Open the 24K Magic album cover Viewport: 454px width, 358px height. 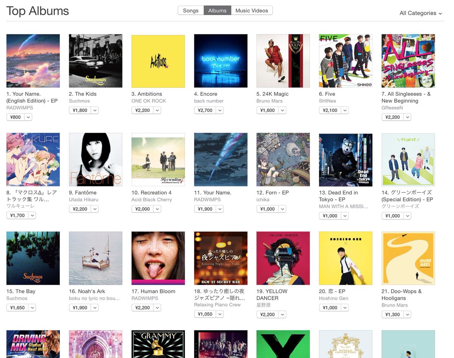coord(283,61)
